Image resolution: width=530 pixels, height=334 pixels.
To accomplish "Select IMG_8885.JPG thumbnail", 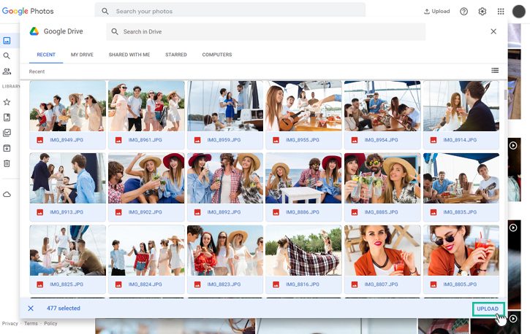I will tap(382, 178).
